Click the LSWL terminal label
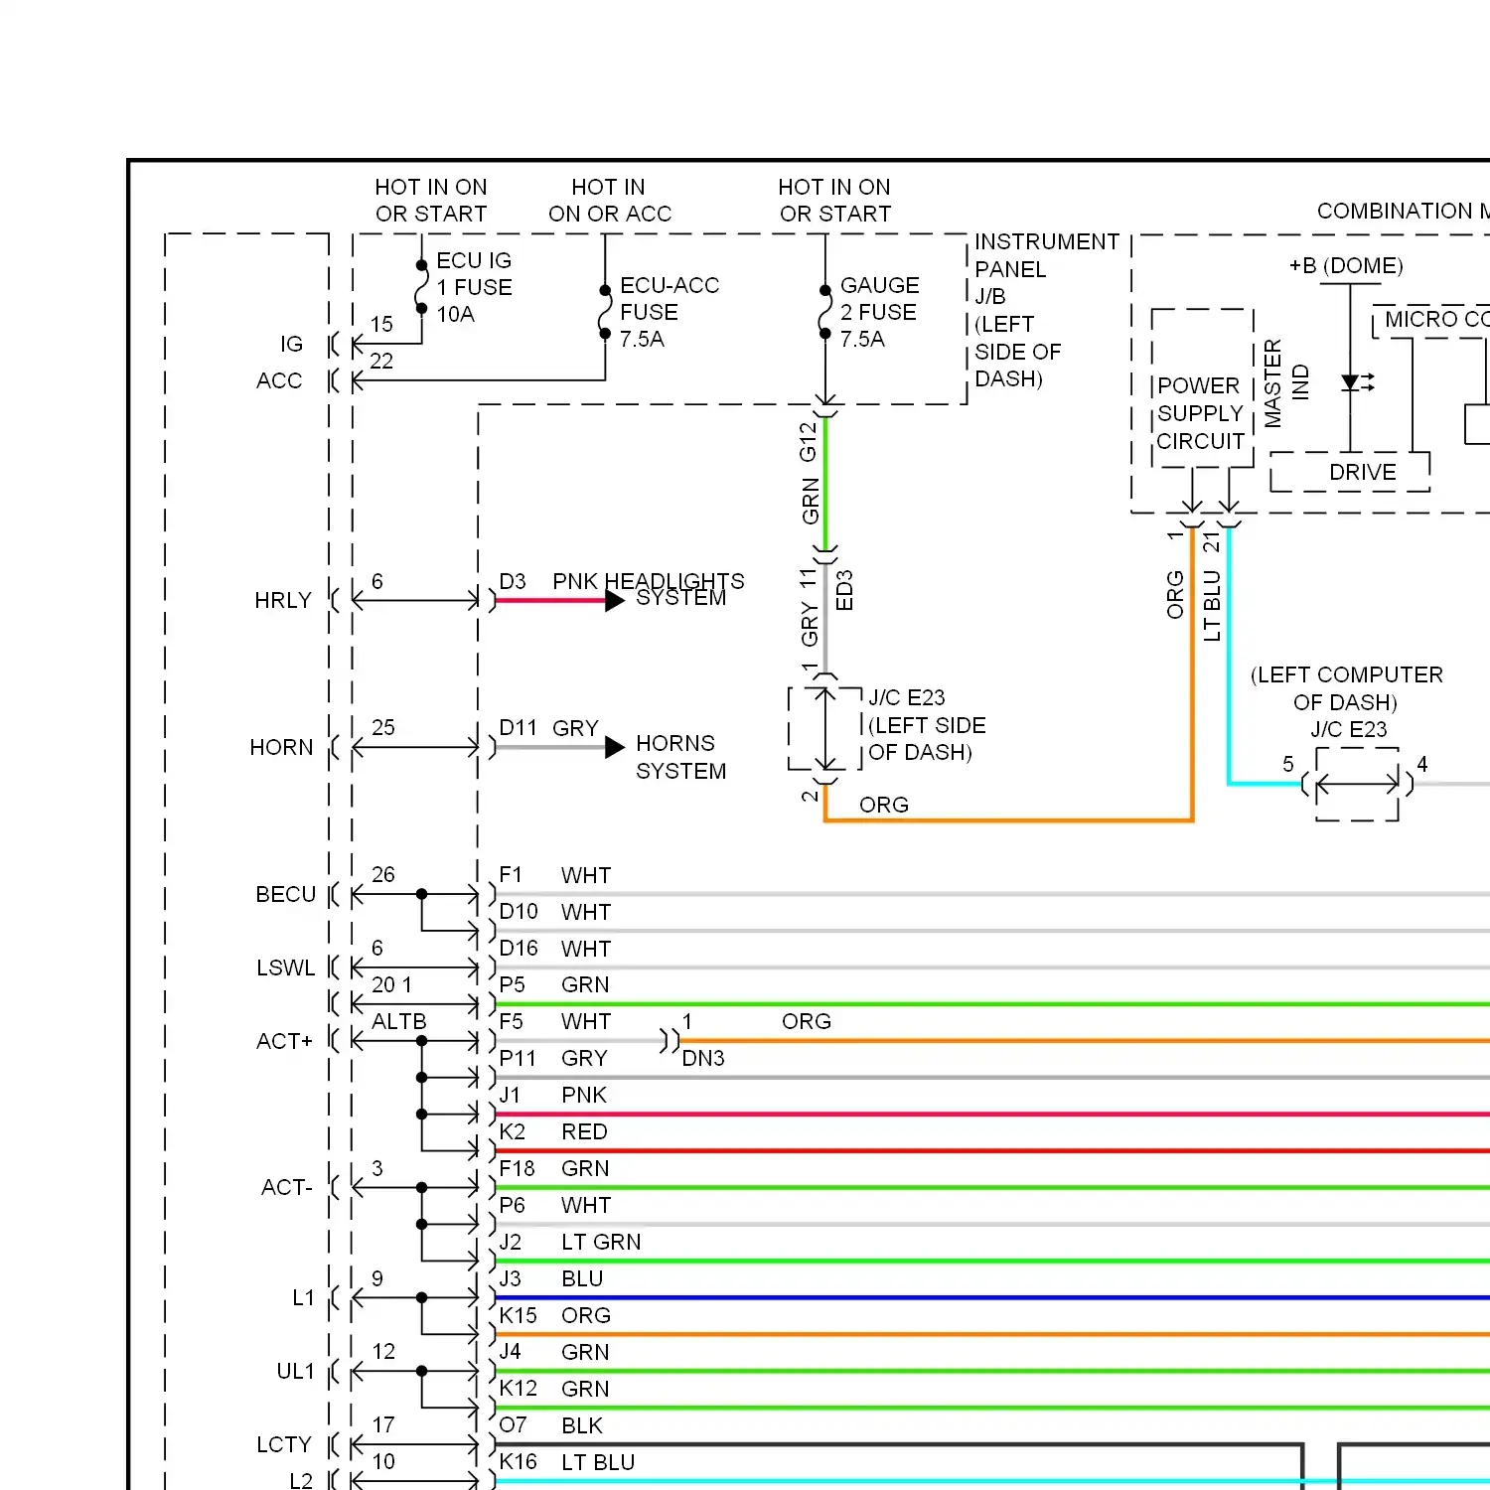 [x=285, y=968]
